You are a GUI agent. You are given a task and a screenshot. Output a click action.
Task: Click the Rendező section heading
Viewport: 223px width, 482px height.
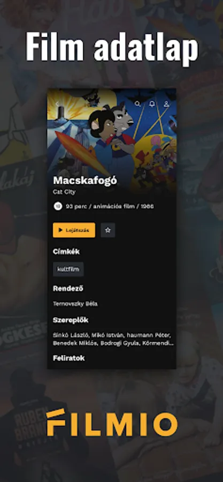[68, 289]
